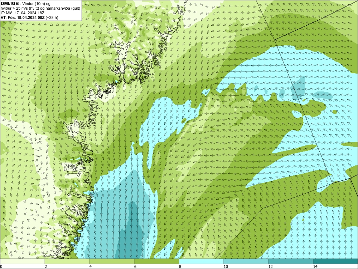Click the 4–6 m/s green swatch
The height and width of the screenshot is (269, 358).
(112, 261)
